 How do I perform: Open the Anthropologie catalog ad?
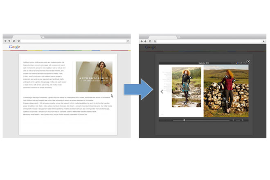[x=94, y=76]
